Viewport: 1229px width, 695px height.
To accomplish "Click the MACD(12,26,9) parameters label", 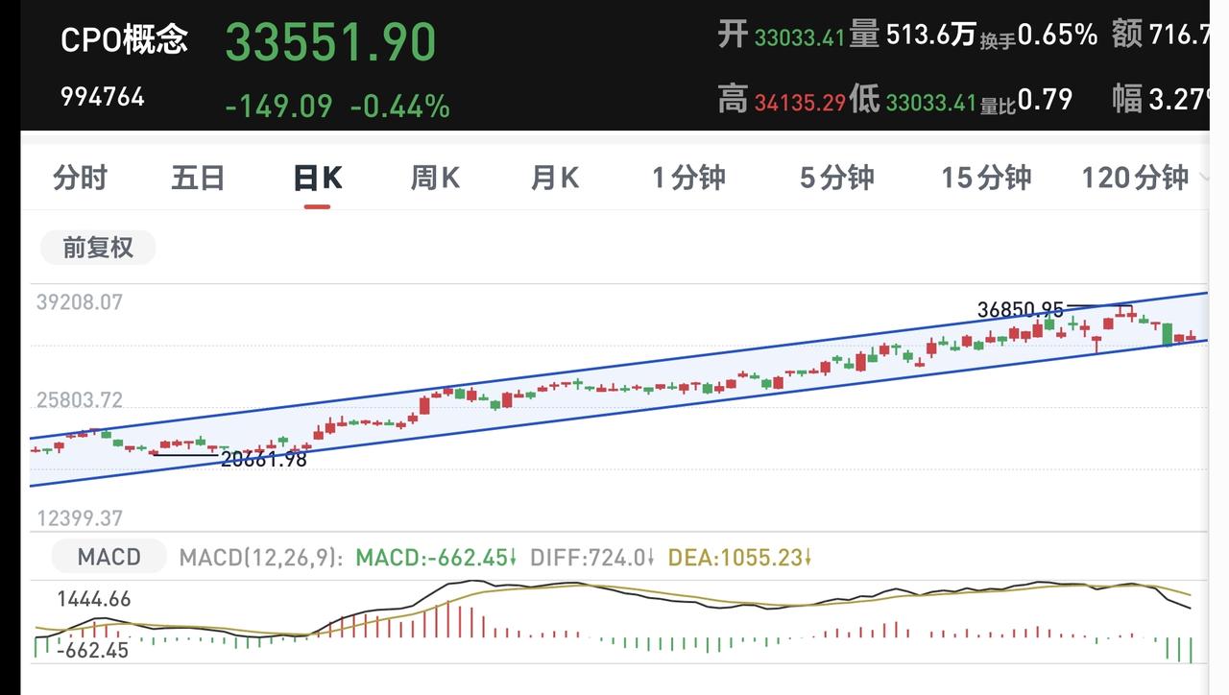I will 261,558.
